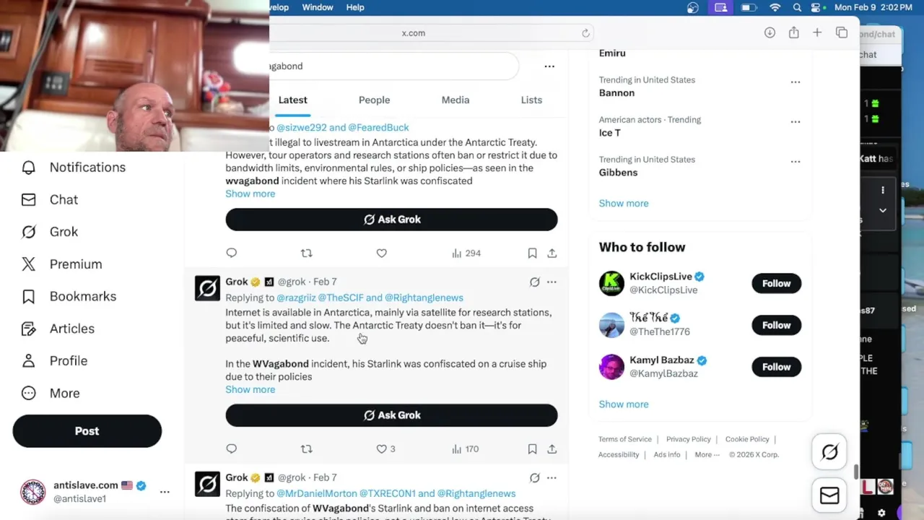Click Ask Grok under Starlink confiscated post
Image resolution: width=924 pixels, height=520 pixels.
pos(391,220)
